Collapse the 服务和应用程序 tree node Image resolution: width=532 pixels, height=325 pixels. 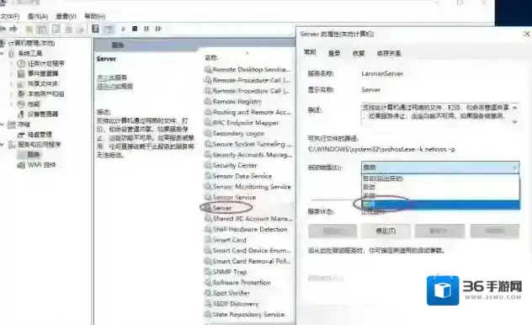click(x=3, y=145)
